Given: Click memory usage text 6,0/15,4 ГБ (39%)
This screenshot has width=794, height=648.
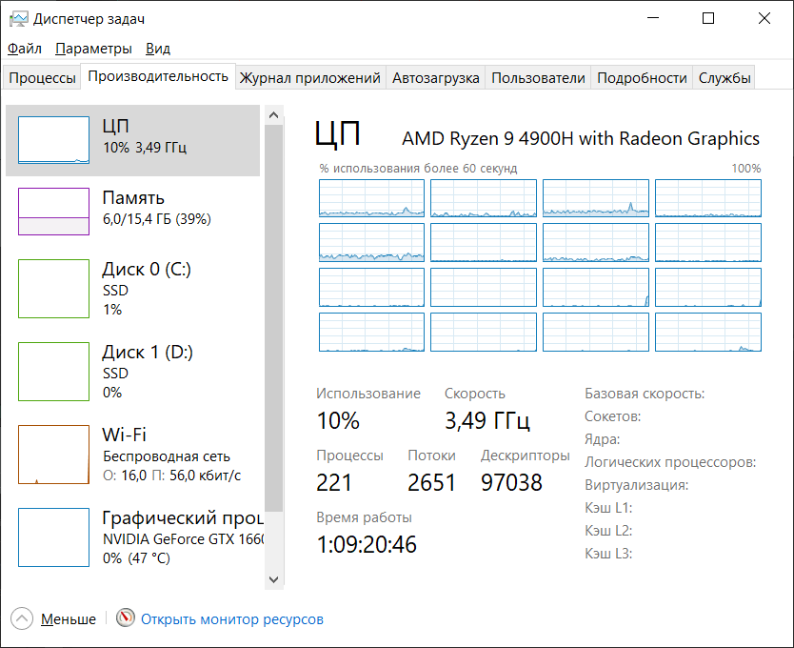Looking at the screenshot, I should (156, 219).
